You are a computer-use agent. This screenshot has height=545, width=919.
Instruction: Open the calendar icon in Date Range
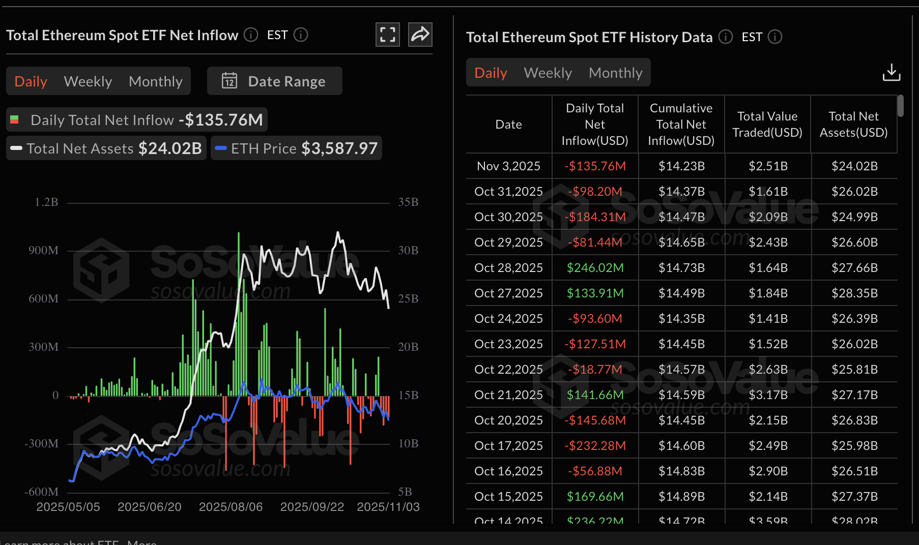(x=229, y=81)
